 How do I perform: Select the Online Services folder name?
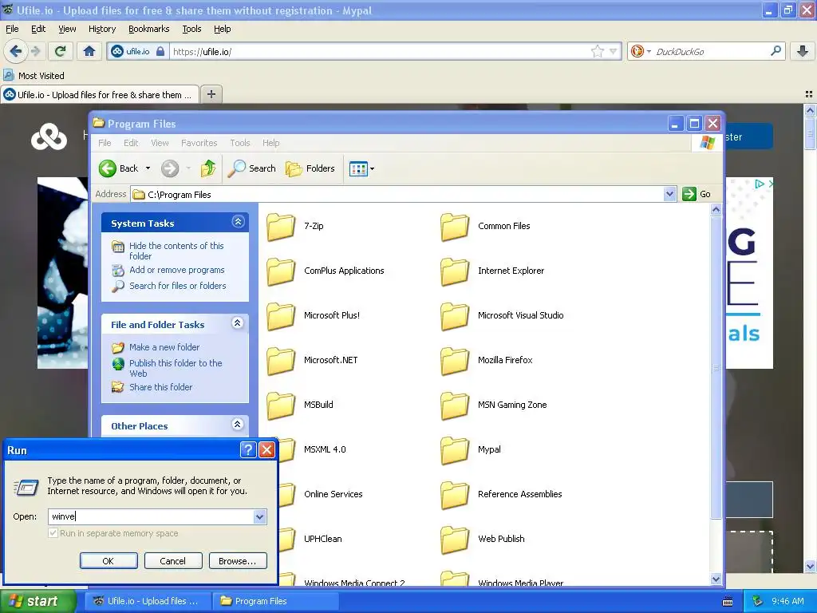(x=333, y=494)
